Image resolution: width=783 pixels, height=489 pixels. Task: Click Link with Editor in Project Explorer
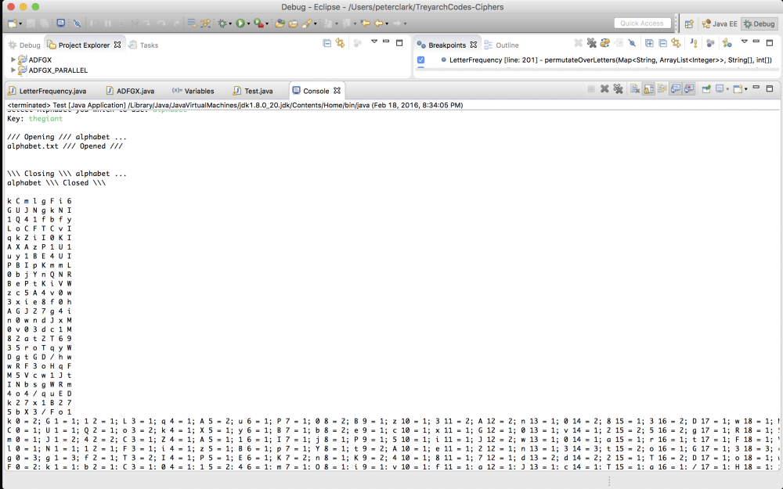340,44
